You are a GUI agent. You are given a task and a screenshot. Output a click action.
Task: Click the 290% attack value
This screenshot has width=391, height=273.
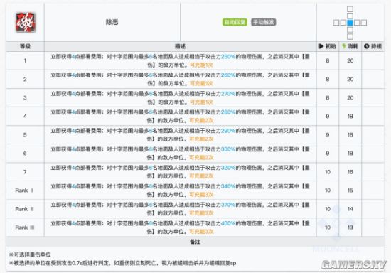[228, 131]
